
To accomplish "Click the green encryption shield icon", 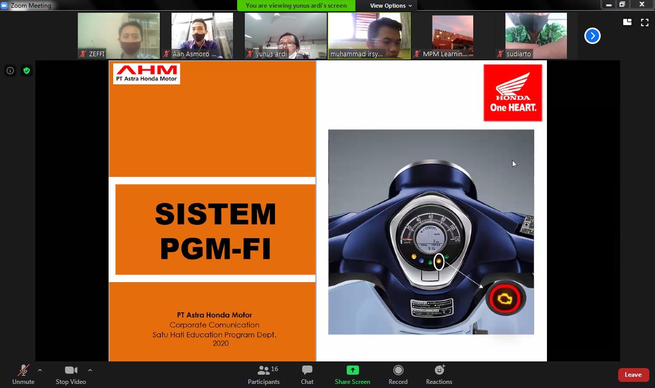I will tap(27, 71).
